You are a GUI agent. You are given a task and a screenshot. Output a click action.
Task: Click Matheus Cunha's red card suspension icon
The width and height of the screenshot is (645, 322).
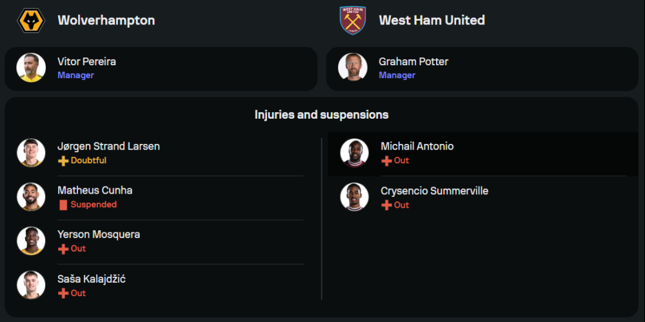tap(63, 205)
